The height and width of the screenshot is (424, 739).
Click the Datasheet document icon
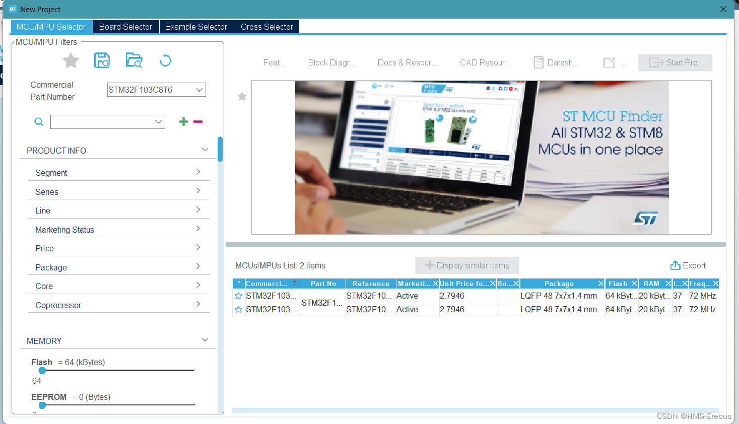coord(539,62)
